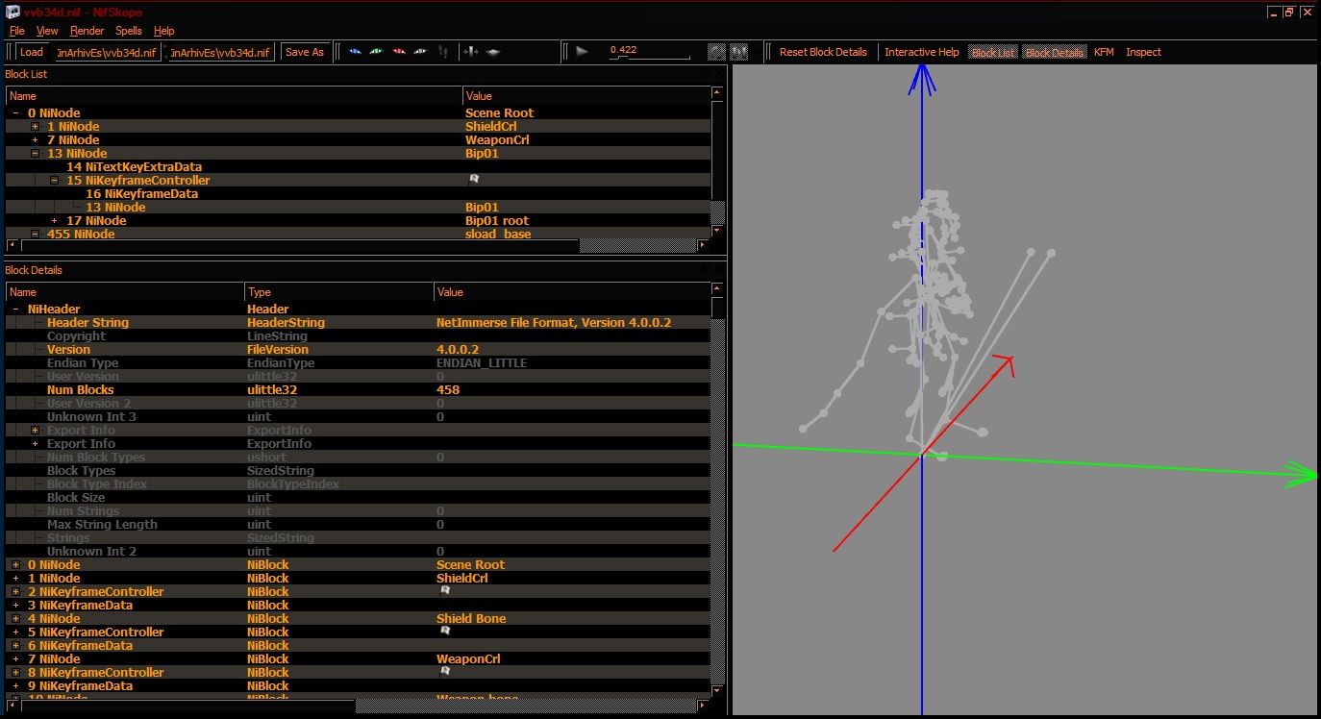Collapse 455 NiNode in Block List
The image size is (1321, 719).
(36, 235)
